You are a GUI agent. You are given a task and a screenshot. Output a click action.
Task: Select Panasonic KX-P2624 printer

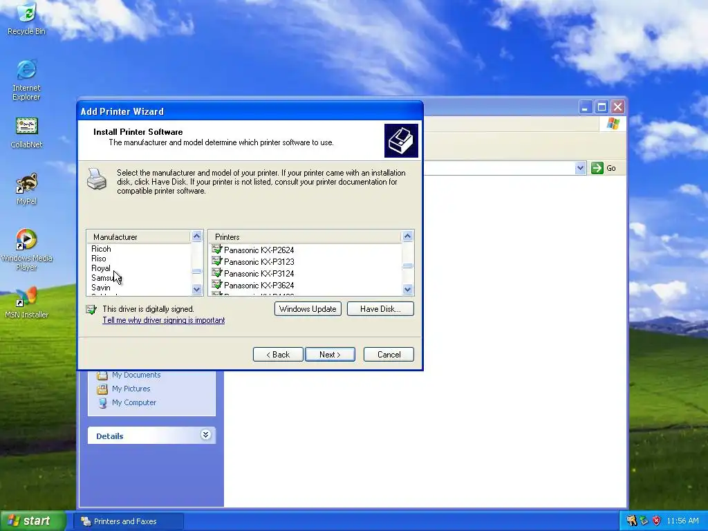(259, 250)
